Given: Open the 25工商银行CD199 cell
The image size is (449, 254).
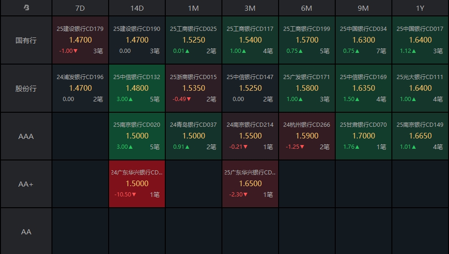Looking at the screenshot, I should (x=307, y=40).
